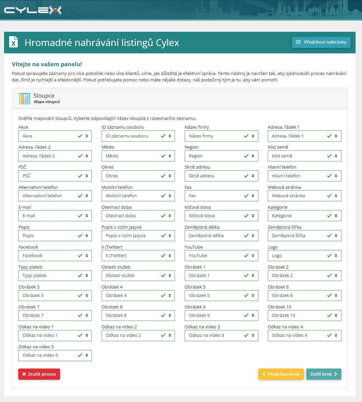
Task: Select the Obrázek 10 mapping dropdown
Action: (x=304, y=315)
